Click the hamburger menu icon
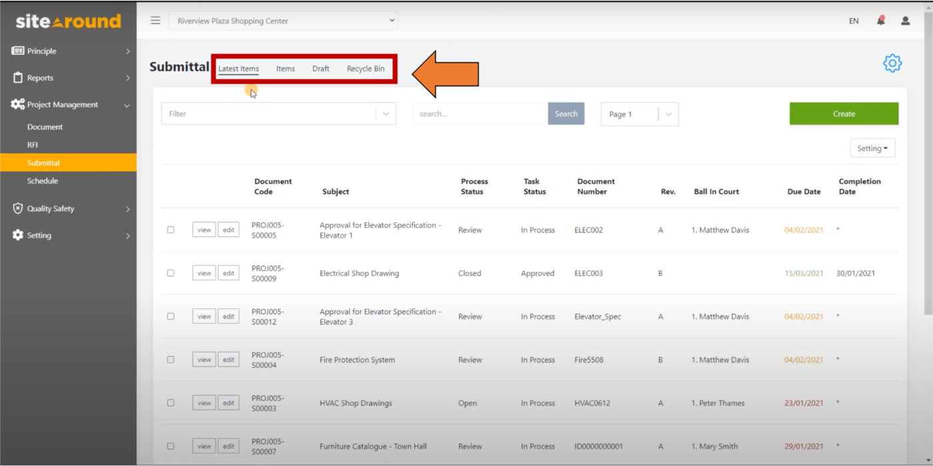This screenshot has width=933, height=466. [155, 21]
